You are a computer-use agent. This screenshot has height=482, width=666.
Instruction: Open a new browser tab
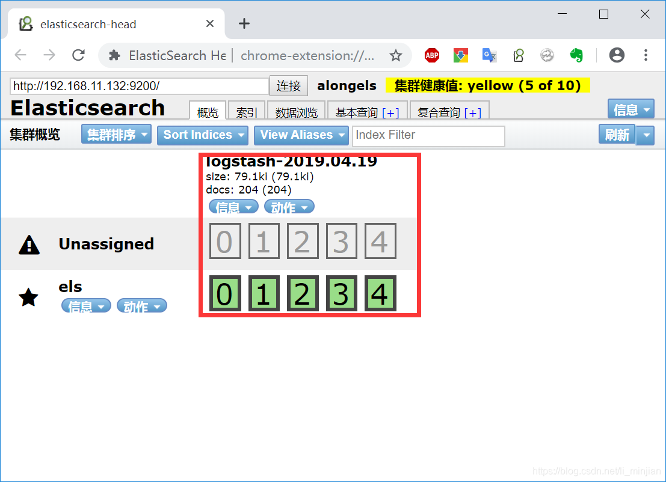click(244, 24)
